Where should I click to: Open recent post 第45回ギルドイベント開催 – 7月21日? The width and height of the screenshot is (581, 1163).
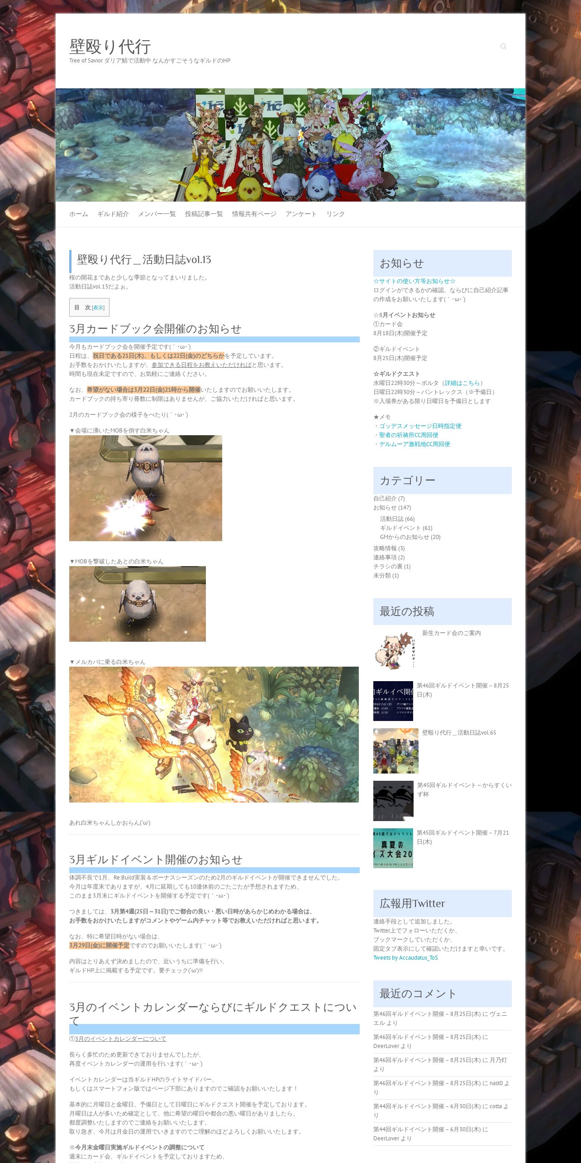pyautogui.click(x=463, y=837)
